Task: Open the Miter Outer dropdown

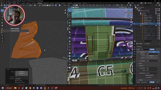Action: [152, 68]
